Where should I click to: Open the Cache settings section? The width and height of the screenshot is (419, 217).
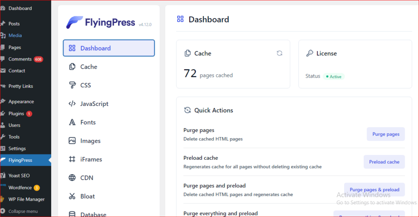(x=109, y=67)
